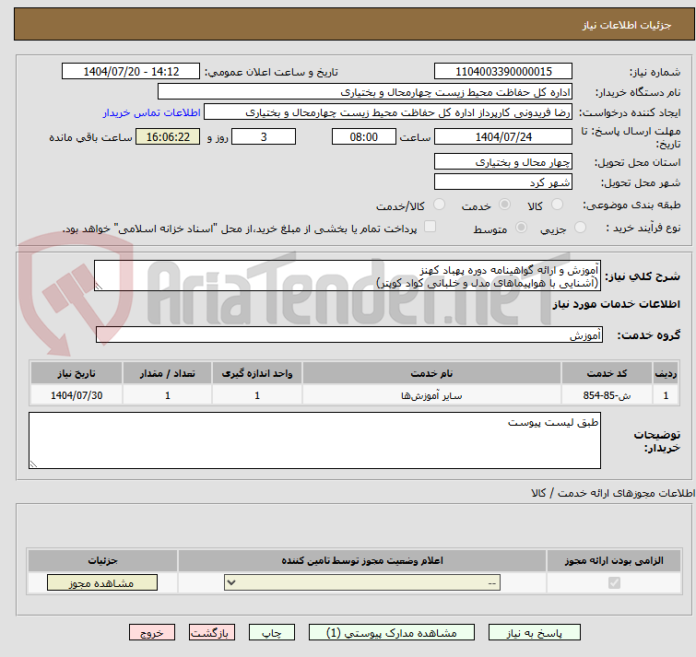696x657 pixels.
Task: Click the need number field 1104003390000015
Action: (x=503, y=72)
